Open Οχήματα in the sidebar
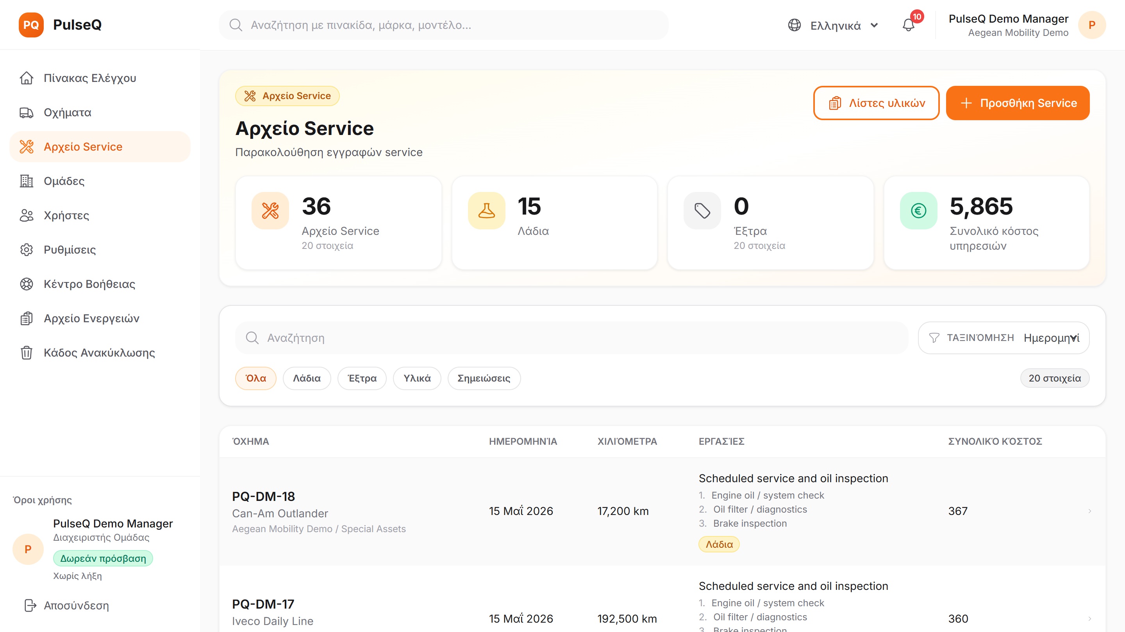This screenshot has width=1125, height=632. (100, 112)
